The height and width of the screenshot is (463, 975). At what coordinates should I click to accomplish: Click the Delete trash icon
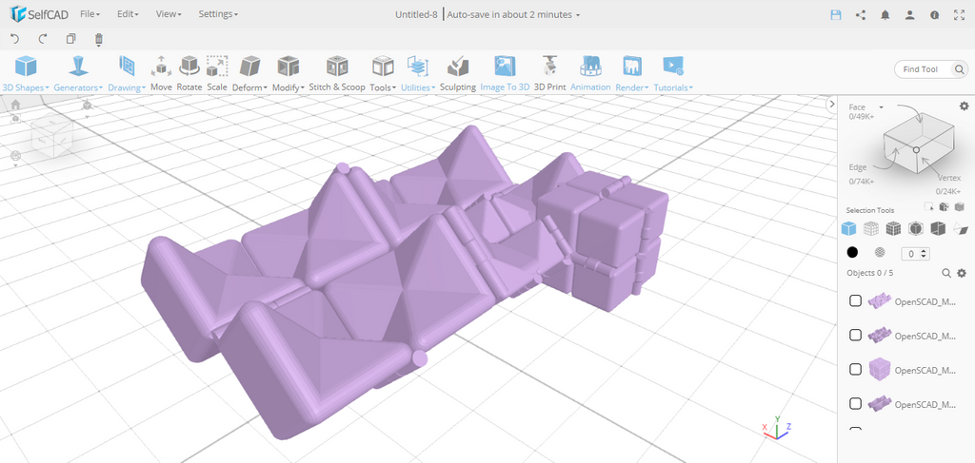tap(98, 40)
